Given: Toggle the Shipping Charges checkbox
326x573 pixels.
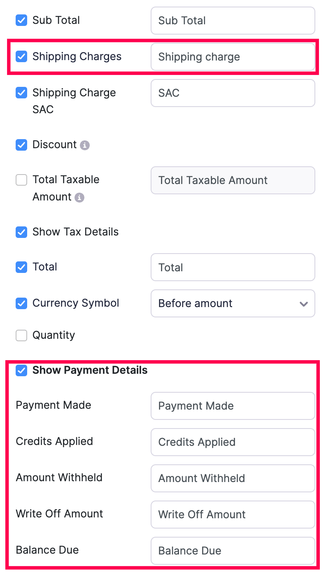Looking at the screenshot, I should coord(21,56).
